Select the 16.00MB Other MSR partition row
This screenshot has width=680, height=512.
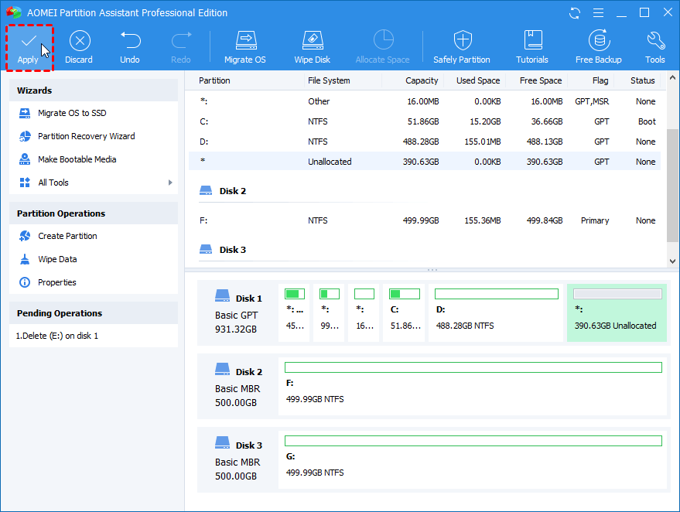click(425, 101)
